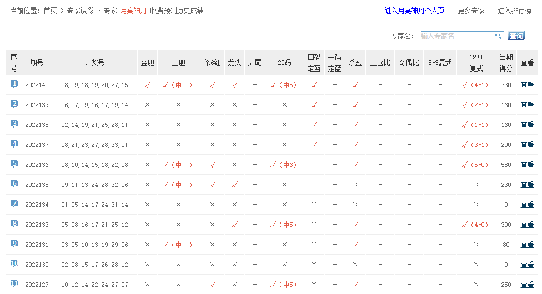The height and width of the screenshot is (294, 542).
Task: Open 查看 link for issue 2022134
Action: (526, 205)
